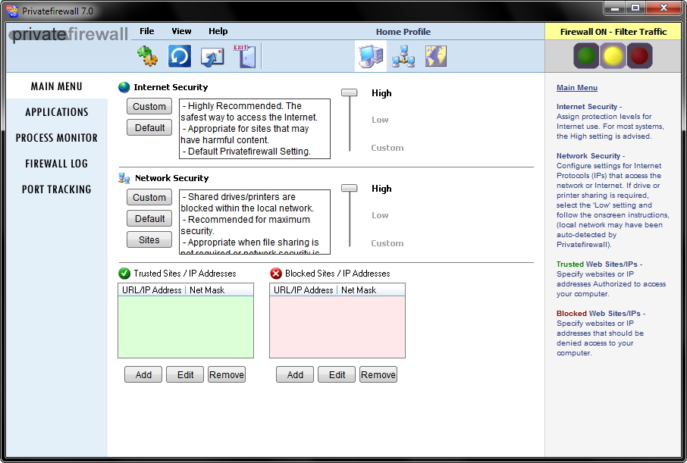Screen dimensions: 687x463
Task: Click the Exit door icon
Action: coord(244,56)
